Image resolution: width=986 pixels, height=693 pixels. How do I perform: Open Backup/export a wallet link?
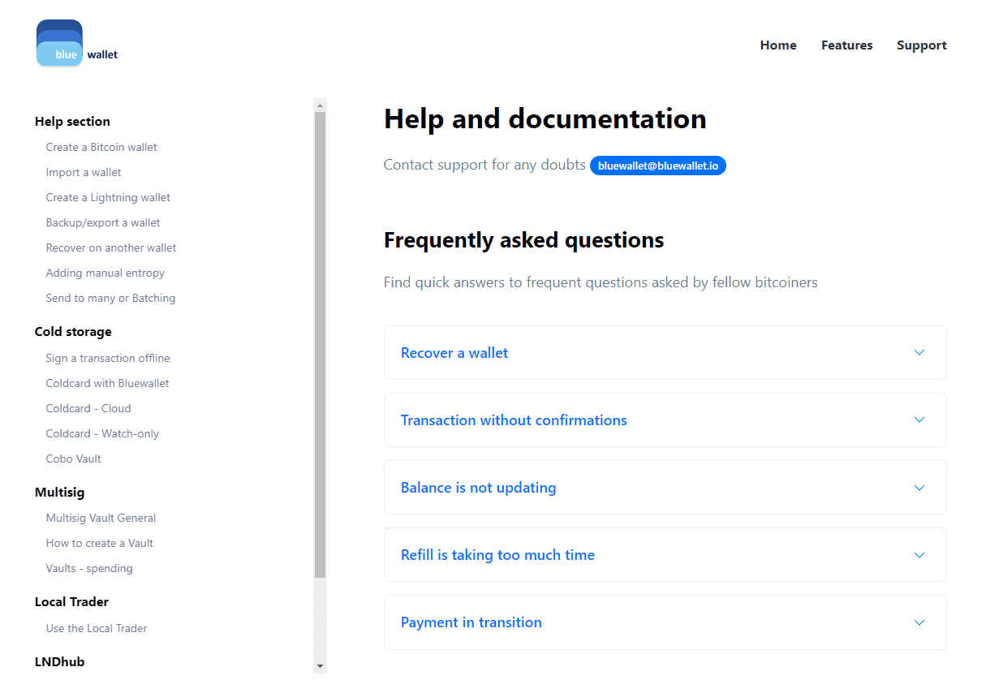103,222
